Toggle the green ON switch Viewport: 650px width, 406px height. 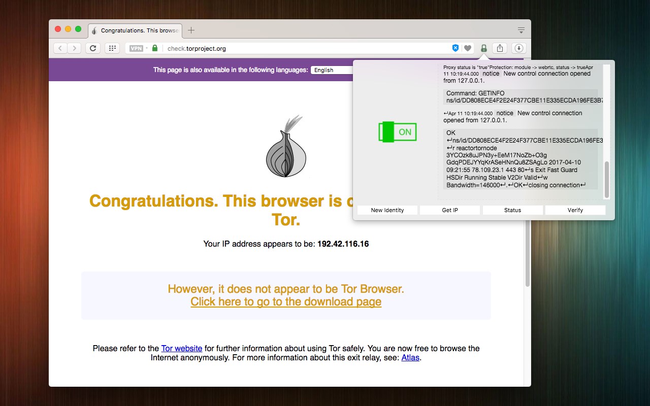click(398, 132)
